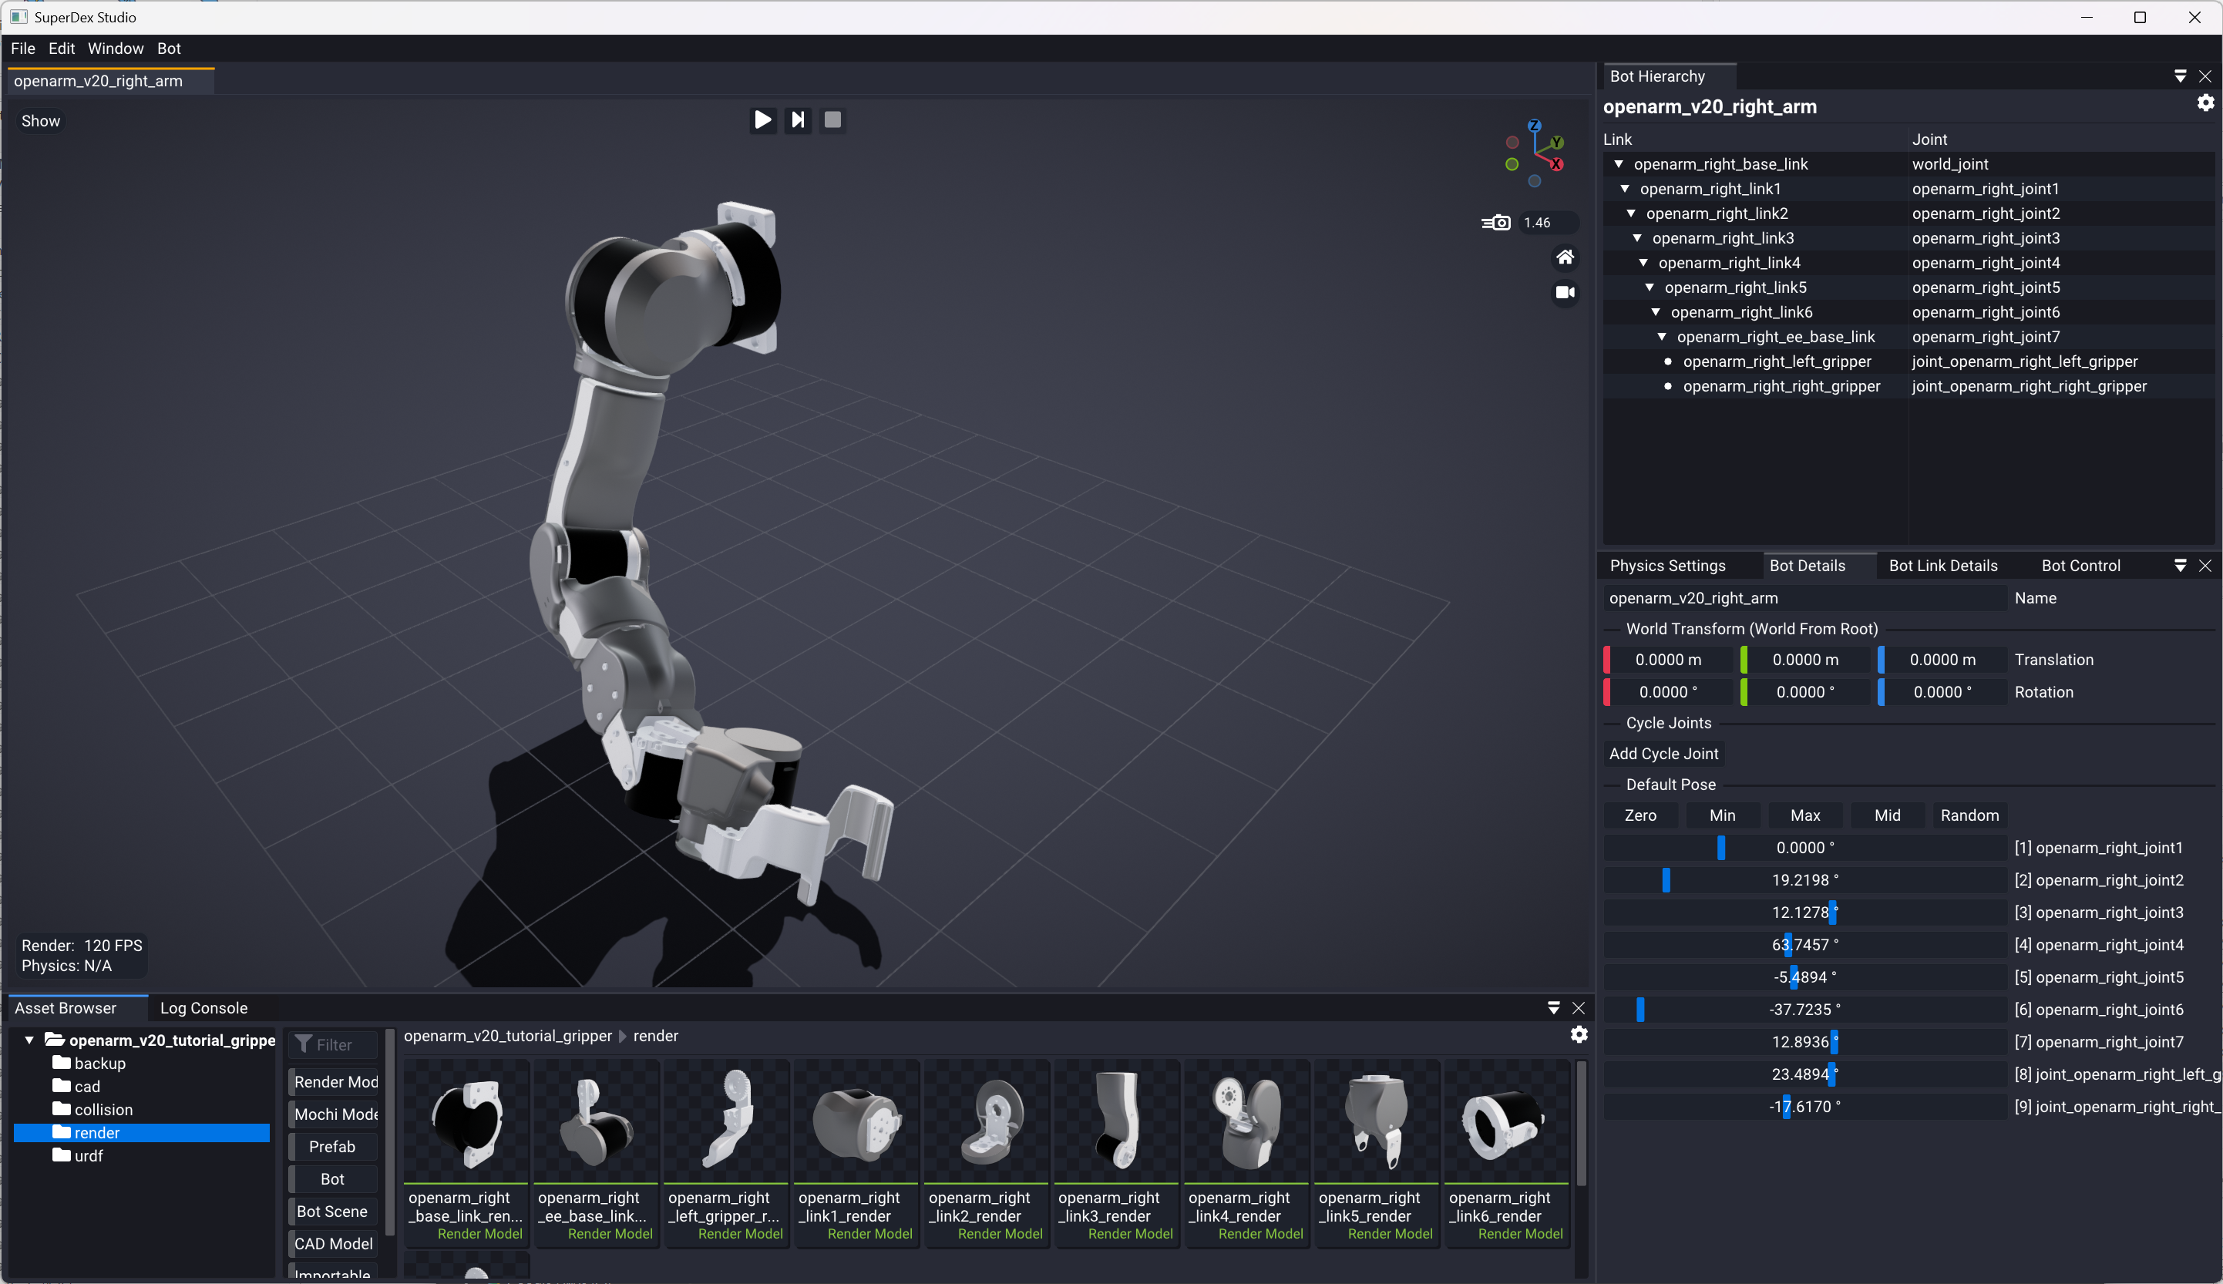Filter assets by Prefab type
2223x1284 pixels.
332,1147
